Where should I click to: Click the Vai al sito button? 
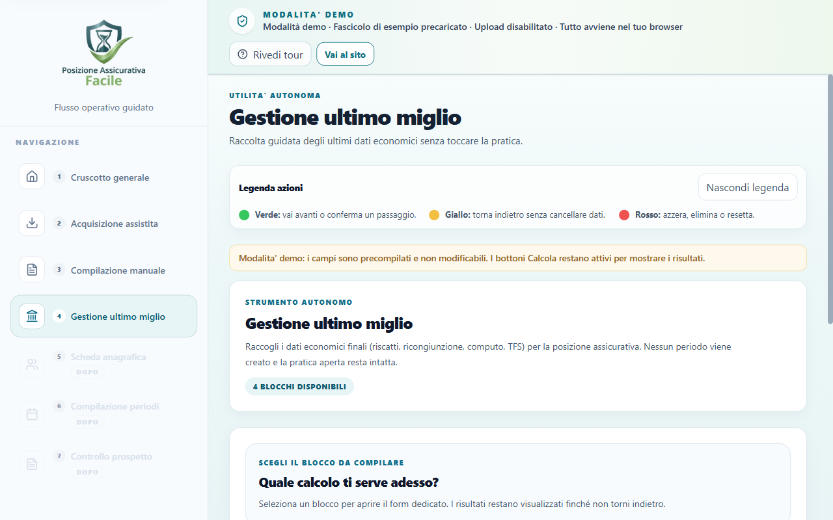click(x=345, y=55)
